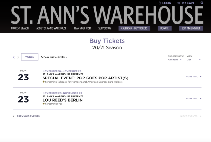
Task: Open the All Shows chooser dropdown
Action: 175,60
